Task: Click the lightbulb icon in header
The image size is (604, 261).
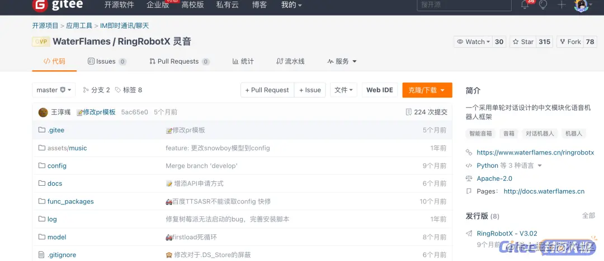Action: pyautogui.click(x=543, y=4)
